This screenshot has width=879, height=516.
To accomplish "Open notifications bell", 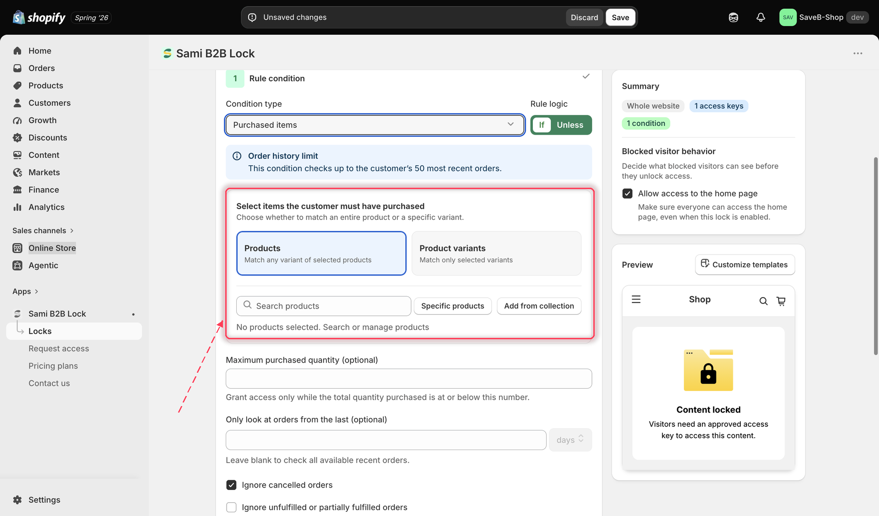I will 760,17.
